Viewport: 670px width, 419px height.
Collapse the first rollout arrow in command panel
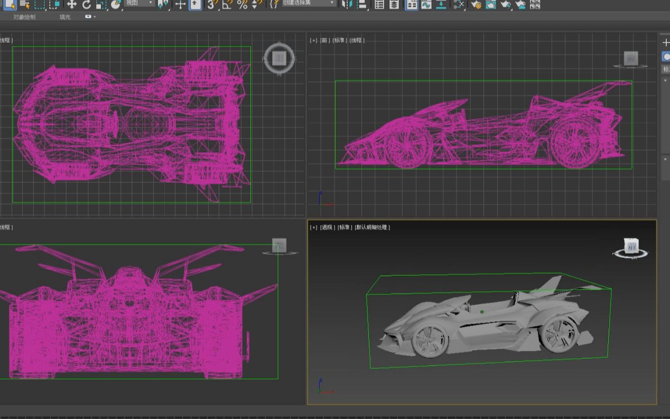(665, 80)
